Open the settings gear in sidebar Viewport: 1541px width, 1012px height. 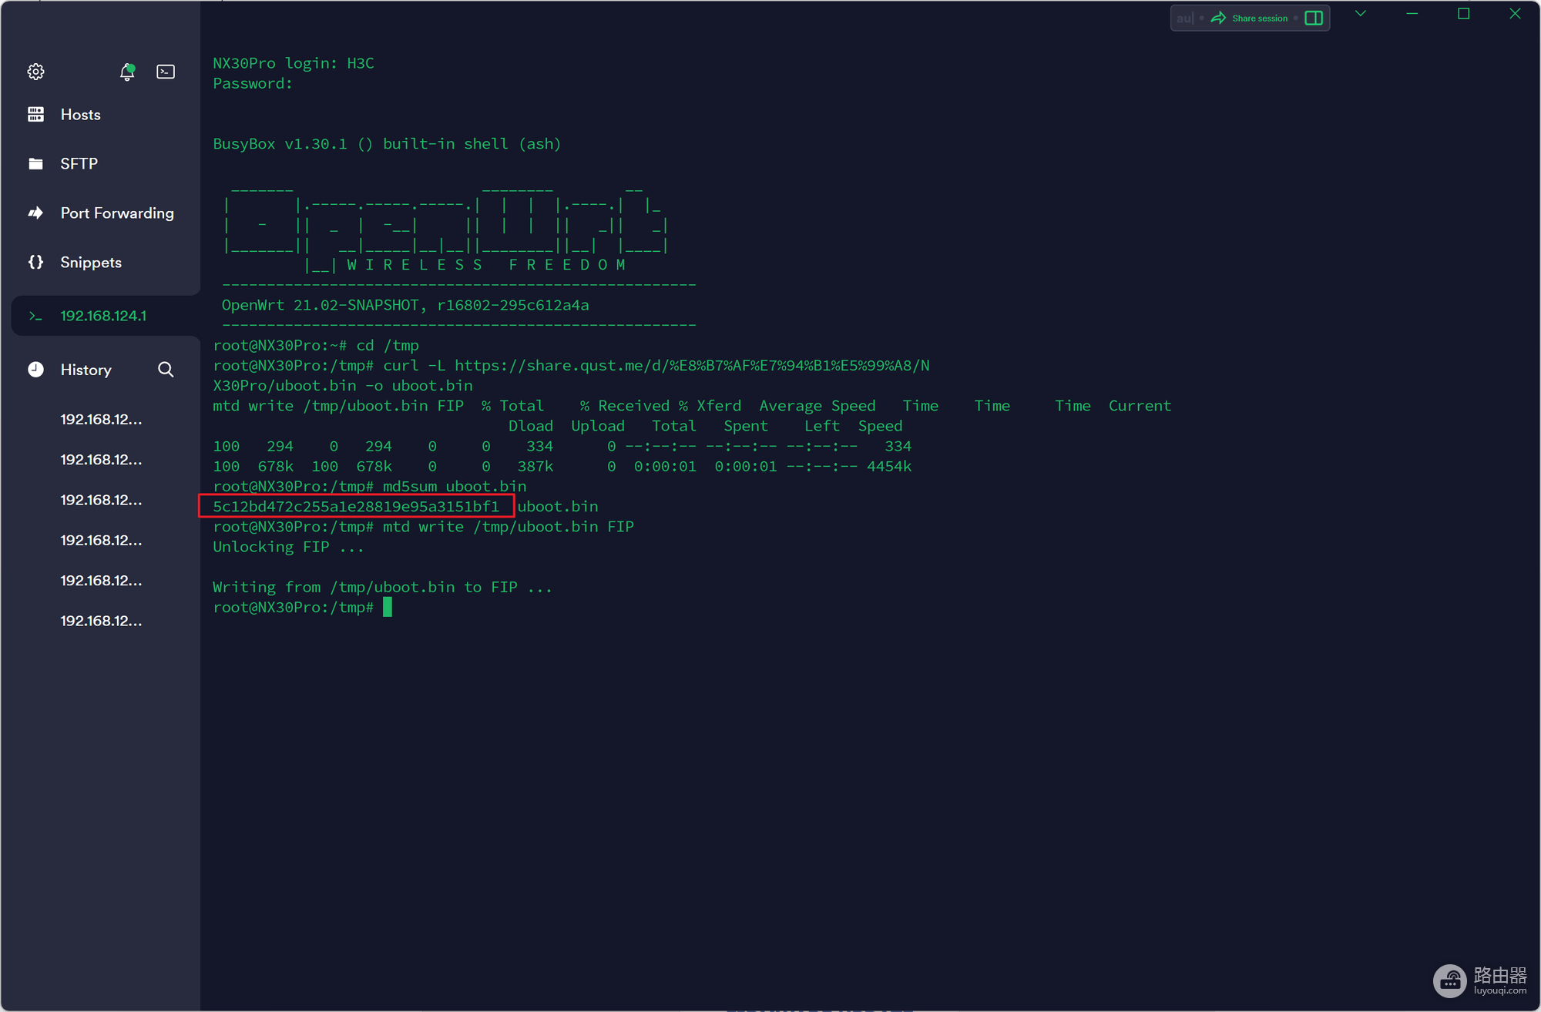[35, 72]
